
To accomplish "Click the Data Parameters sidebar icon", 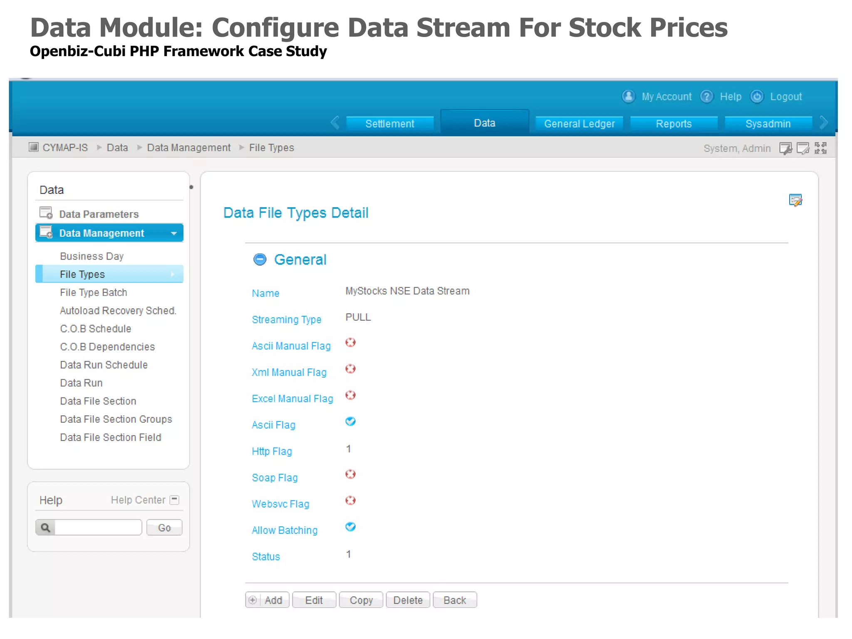I will pyautogui.click(x=46, y=213).
